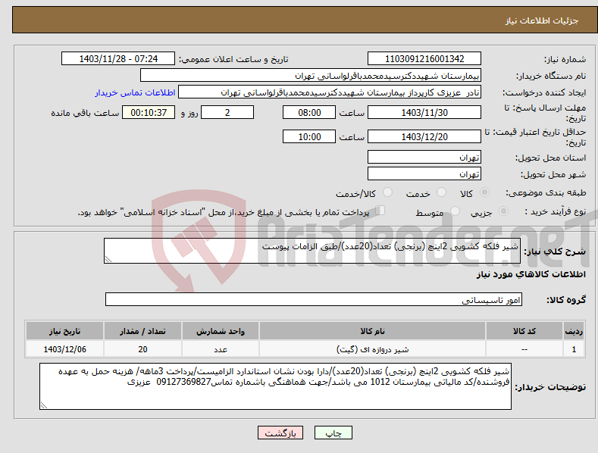Viewport: 598px width, 453px height.
Task: Click the response deadline date 1403/11/30
Action: [x=424, y=112]
